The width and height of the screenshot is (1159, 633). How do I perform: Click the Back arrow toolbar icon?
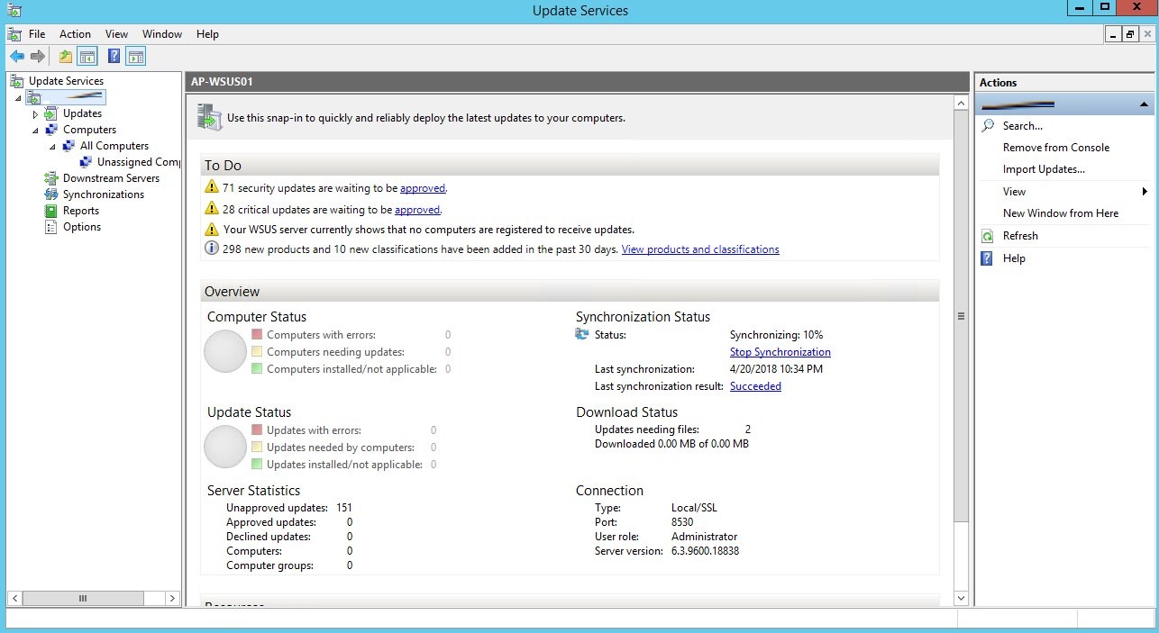click(16, 57)
